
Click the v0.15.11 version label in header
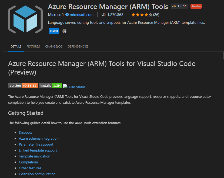(179, 6)
